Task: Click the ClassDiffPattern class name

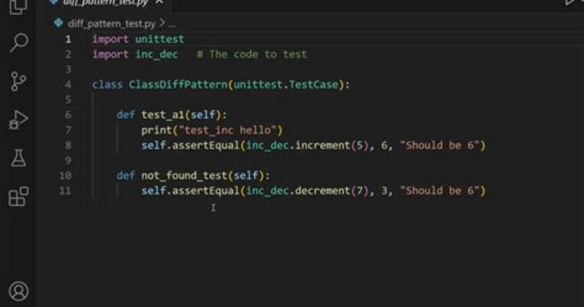Action: (178, 85)
